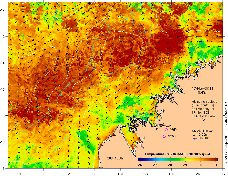Click the Temperature NOAA19_L3U colorbar title
This screenshot has height=176, width=228.
177,154
